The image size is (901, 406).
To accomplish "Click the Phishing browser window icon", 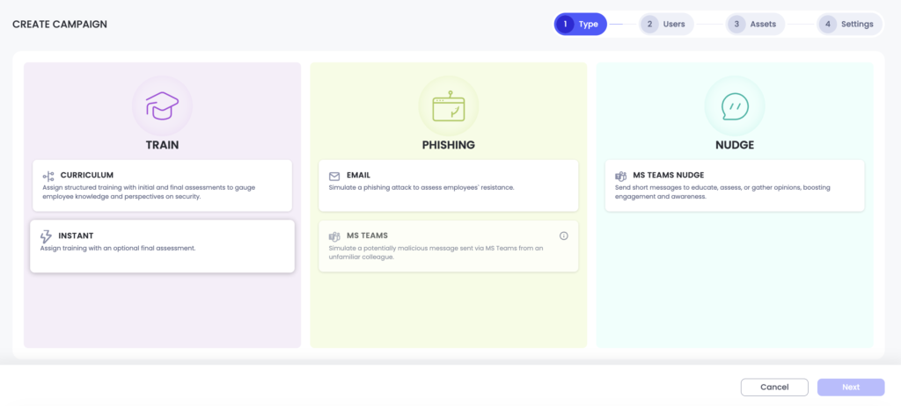I will pos(448,106).
